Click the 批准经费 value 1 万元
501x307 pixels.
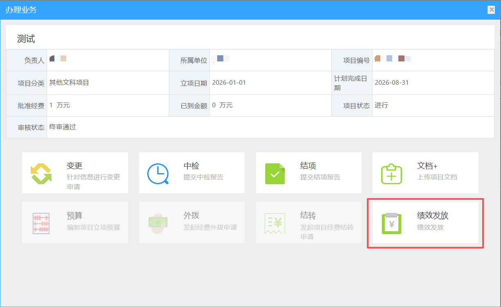tap(60, 105)
